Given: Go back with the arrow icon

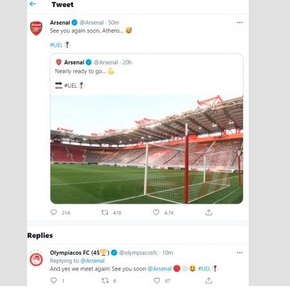Looking at the screenshot, I should (33, 4).
